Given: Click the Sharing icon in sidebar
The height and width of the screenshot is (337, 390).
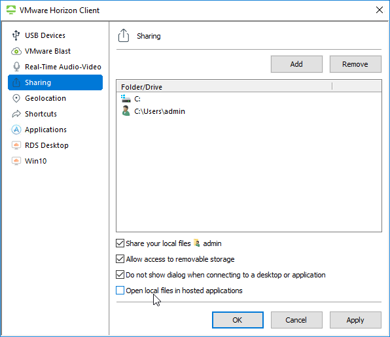Looking at the screenshot, I should click(x=16, y=82).
